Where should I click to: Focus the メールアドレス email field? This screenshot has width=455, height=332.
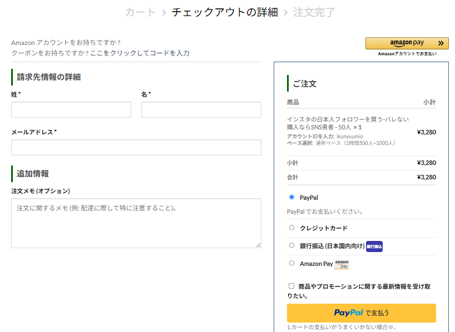[136, 148]
